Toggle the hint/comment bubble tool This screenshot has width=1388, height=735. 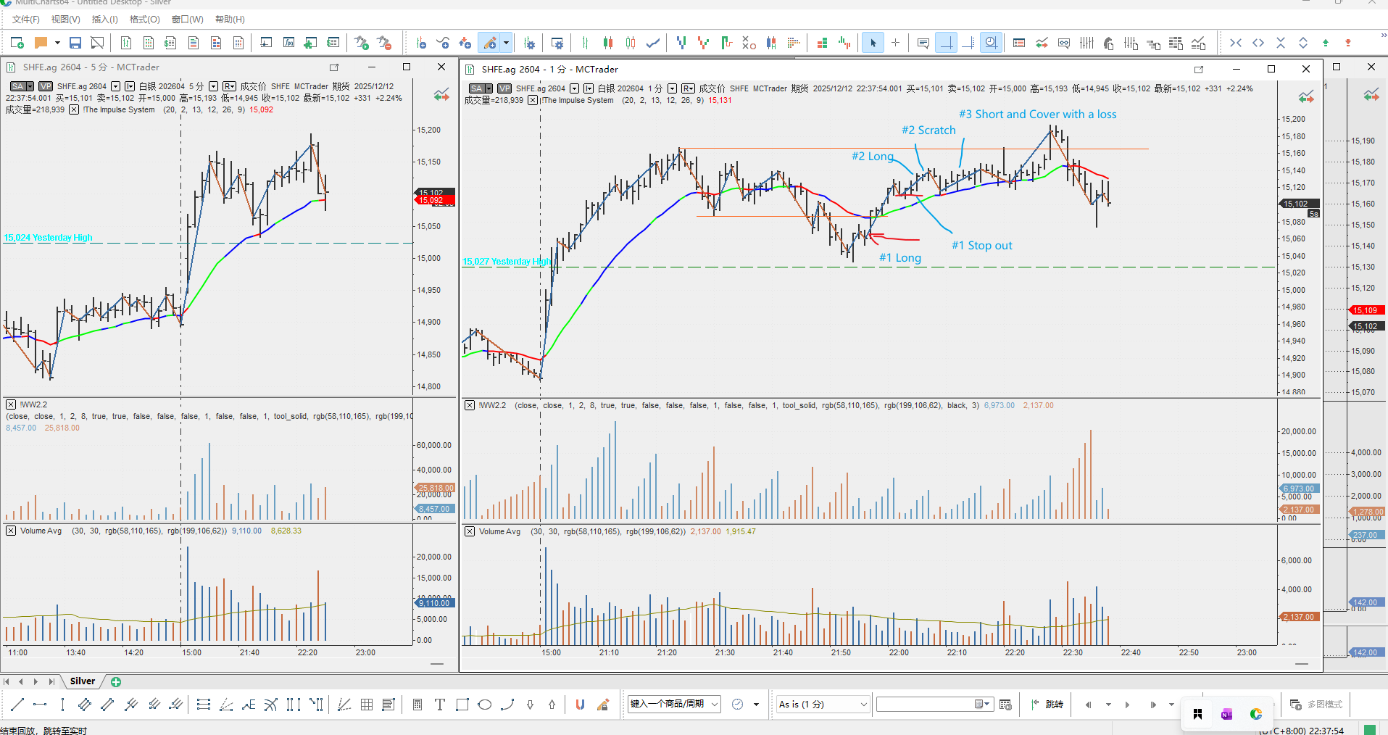[x=923, y=43]
